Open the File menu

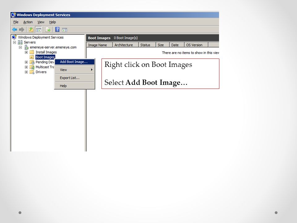tap(16, 22)
